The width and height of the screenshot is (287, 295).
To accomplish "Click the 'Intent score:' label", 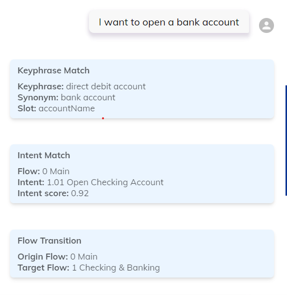I will click(x=43, y=193).
